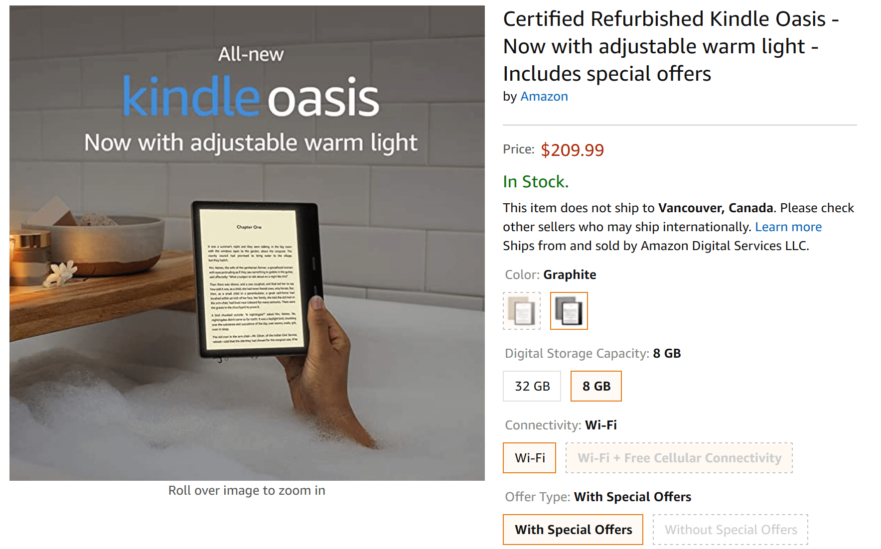The image size is (881, 549).
Task: Choose the 8 GB storage option
Action: [596, 386]
